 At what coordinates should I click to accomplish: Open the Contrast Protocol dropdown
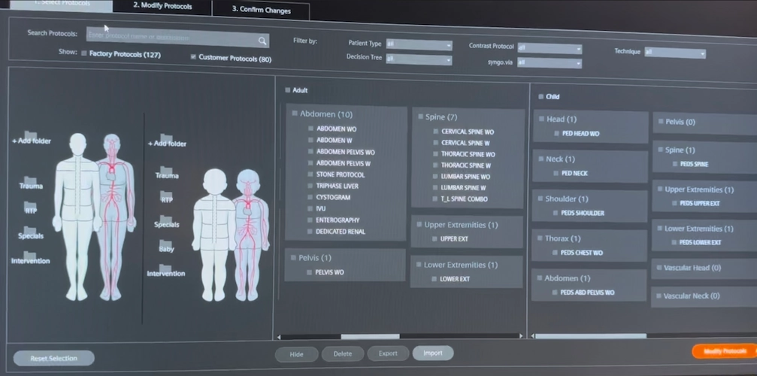tap(550, 48)
